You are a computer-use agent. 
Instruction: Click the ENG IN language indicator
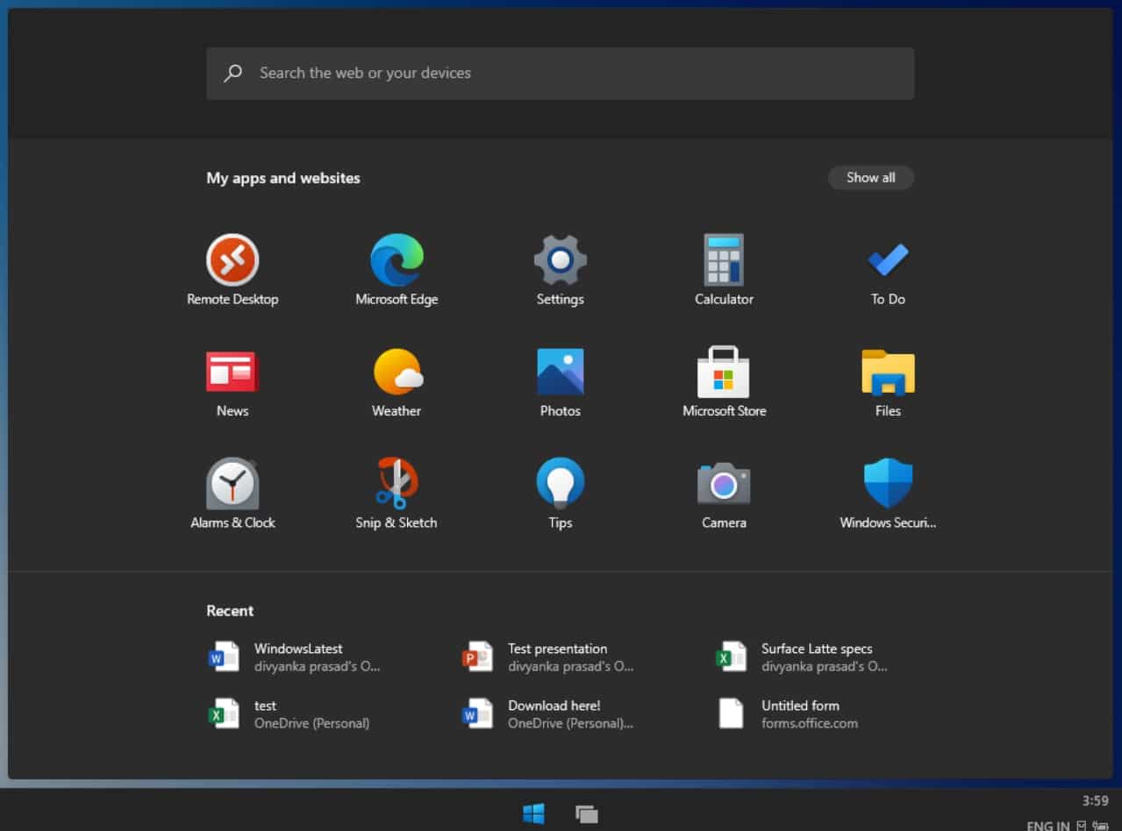click(1048, 825)
